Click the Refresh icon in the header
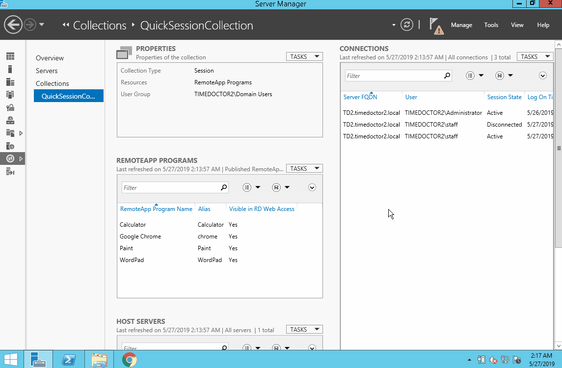This screenshot has height=368, width=562. tap(406, 25)
